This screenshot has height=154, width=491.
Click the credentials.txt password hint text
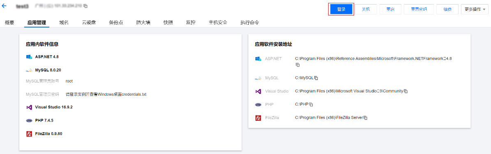[106, 94]
